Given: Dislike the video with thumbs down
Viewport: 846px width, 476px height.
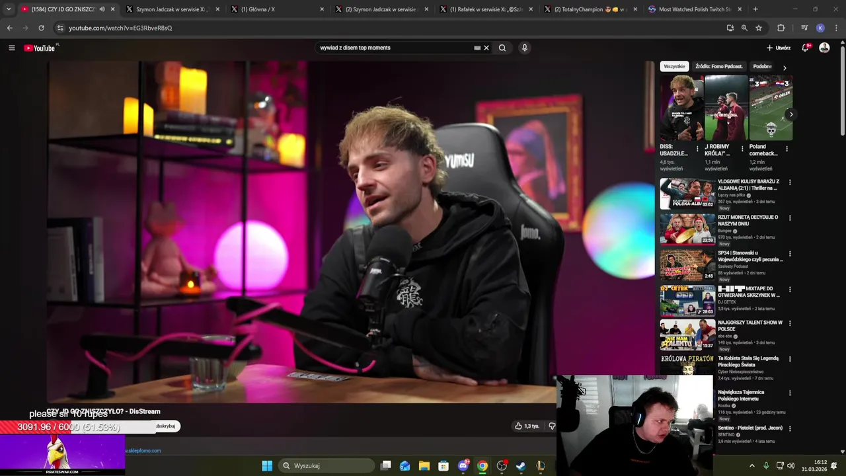Looking at the screenshot, I should point(552,426).
